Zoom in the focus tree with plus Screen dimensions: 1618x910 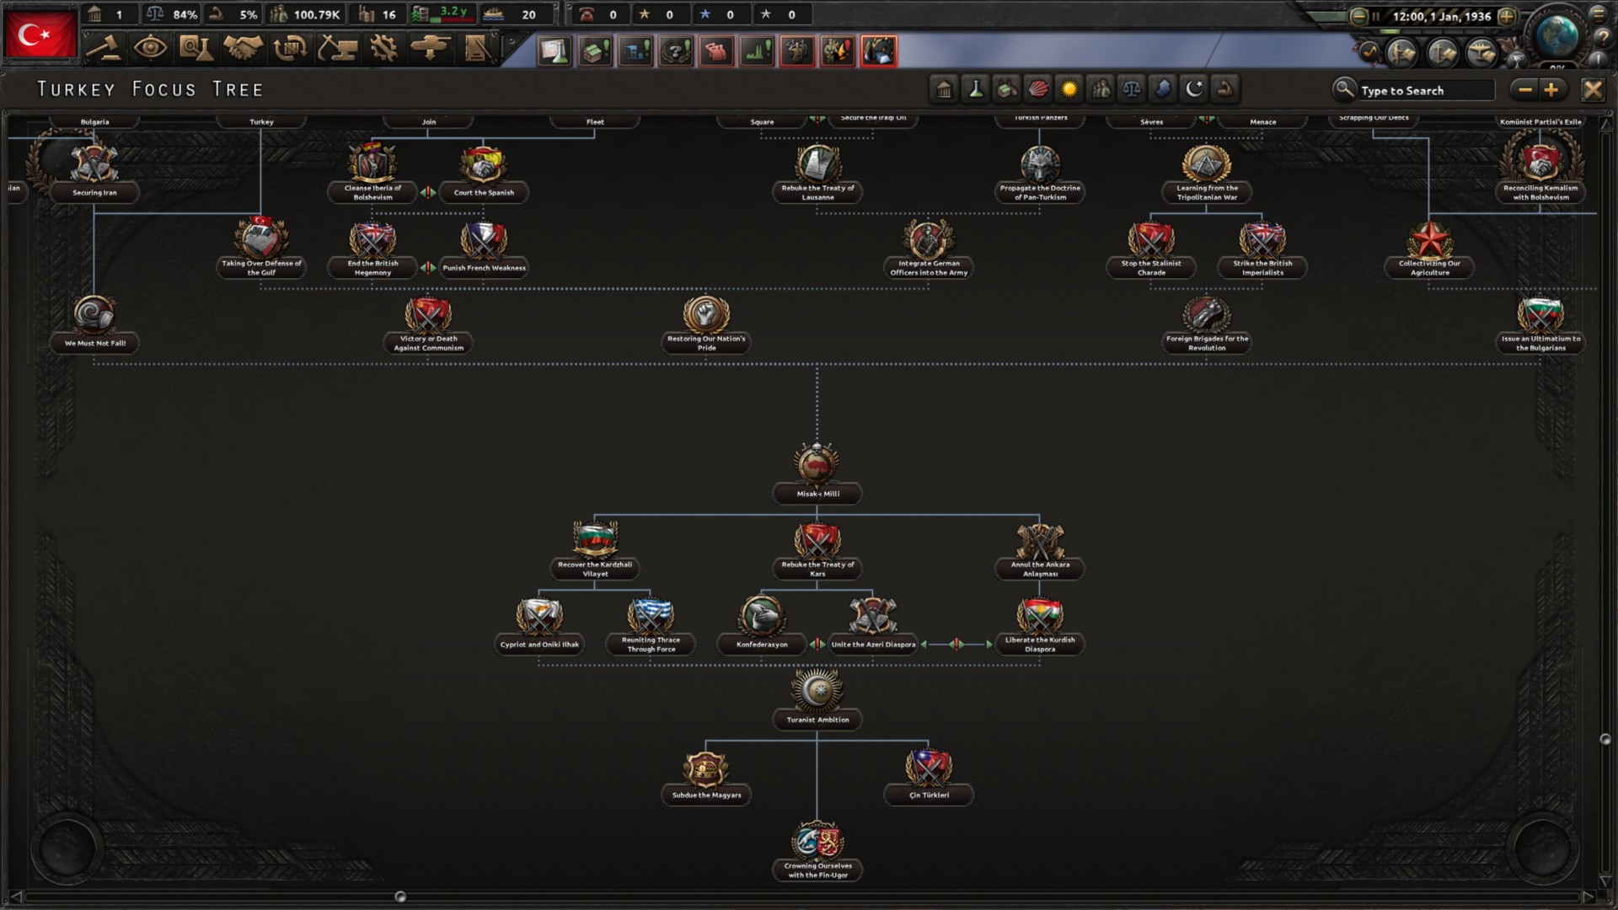(1551, 89)
